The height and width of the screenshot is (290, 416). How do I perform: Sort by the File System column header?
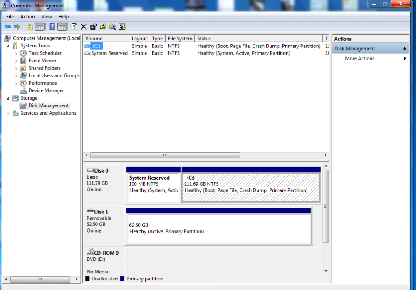[x=180, y=39]
